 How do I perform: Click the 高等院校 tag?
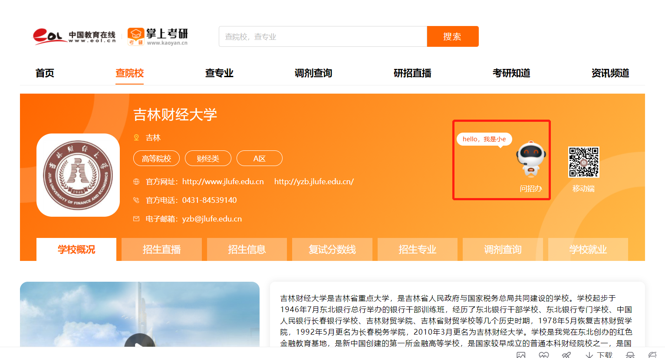156,158
